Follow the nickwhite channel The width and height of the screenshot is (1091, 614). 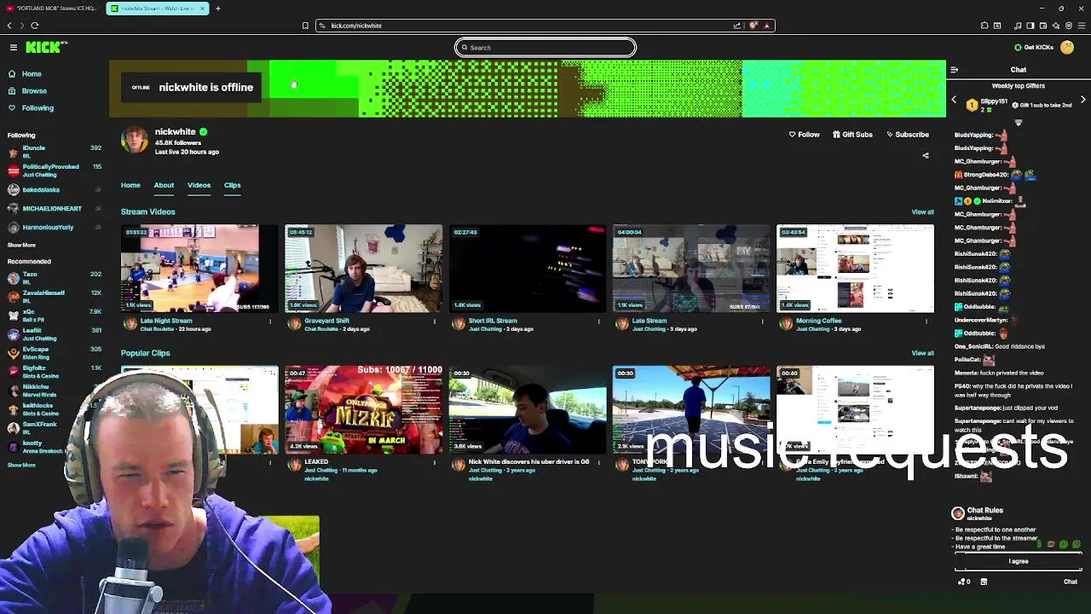[804, 135]
